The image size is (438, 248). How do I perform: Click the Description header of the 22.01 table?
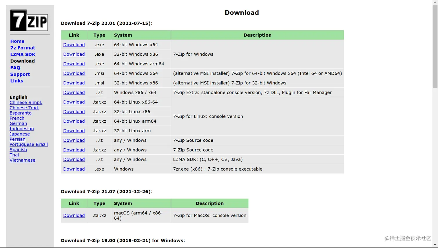[258, 35]
